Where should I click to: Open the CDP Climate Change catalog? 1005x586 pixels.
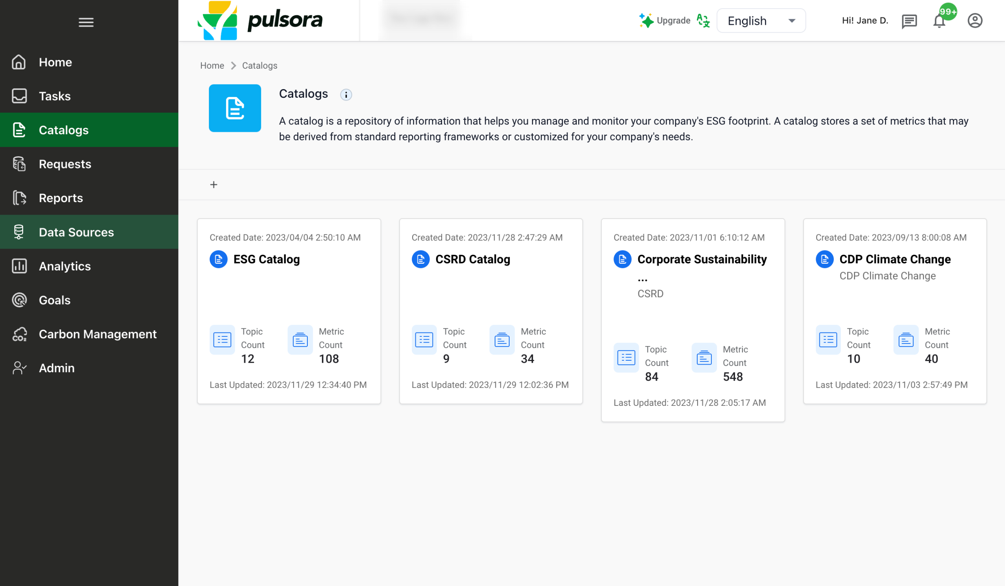tap(895, 259)
